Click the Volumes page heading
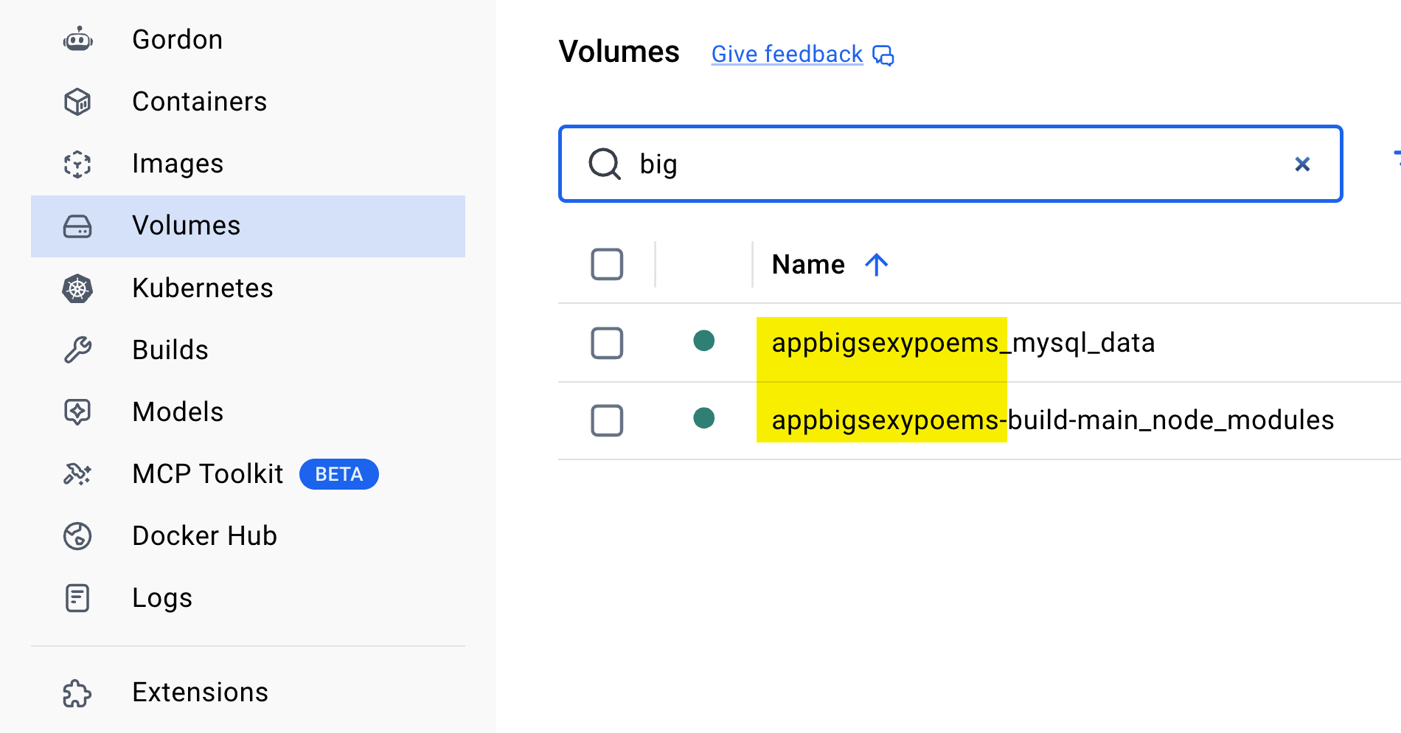This screenshot has height=733, width=1401. click(619, 52)
